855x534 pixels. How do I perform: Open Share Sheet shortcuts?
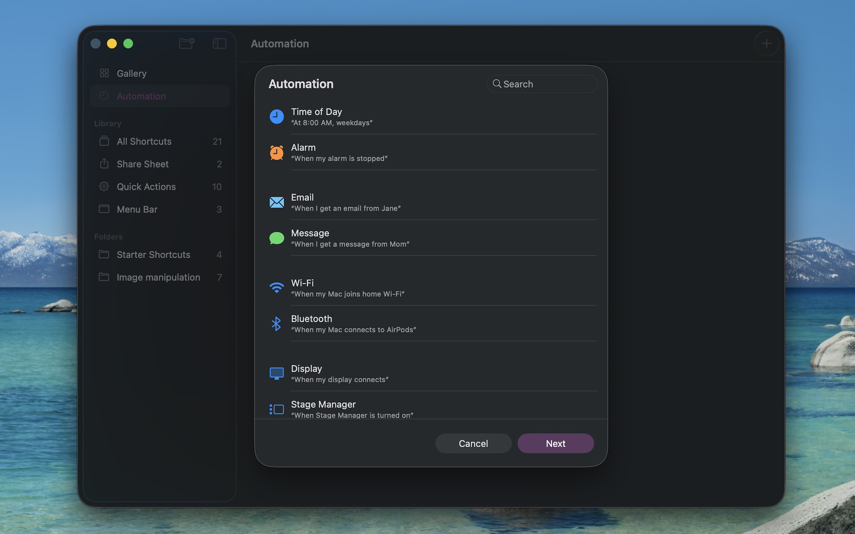coord(159,164)
